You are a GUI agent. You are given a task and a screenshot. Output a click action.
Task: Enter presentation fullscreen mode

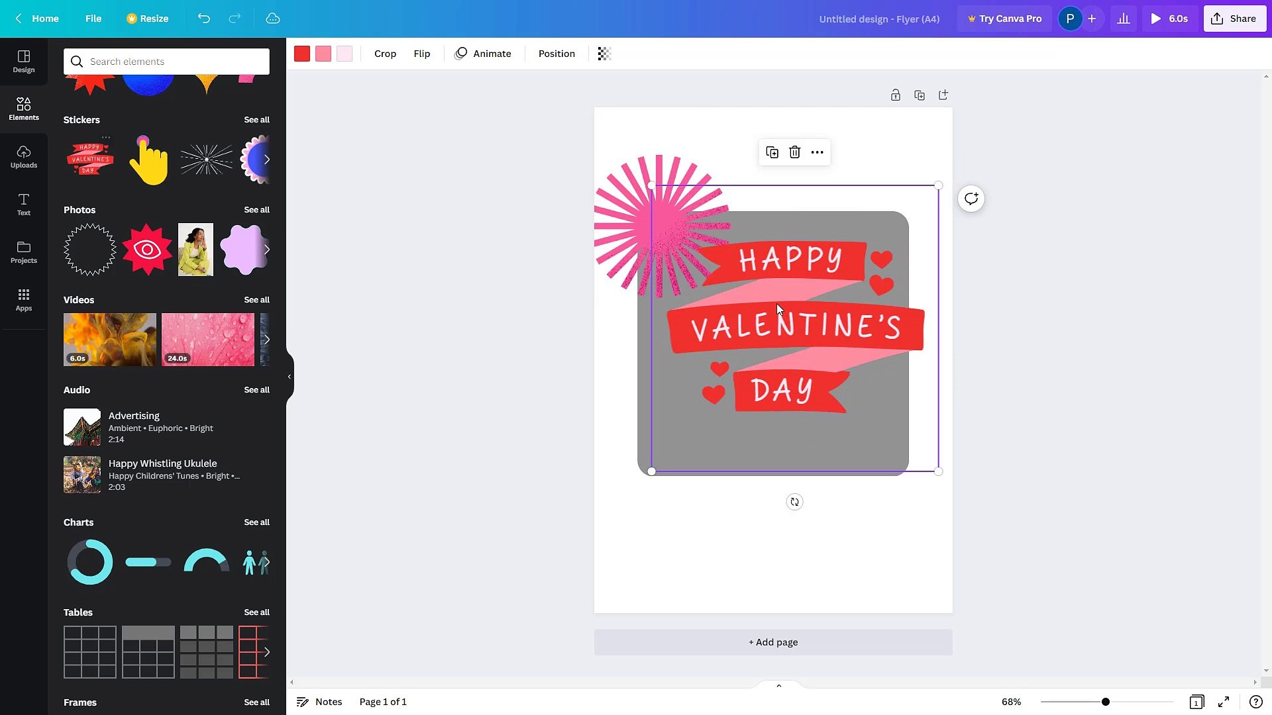point(1224,702)
